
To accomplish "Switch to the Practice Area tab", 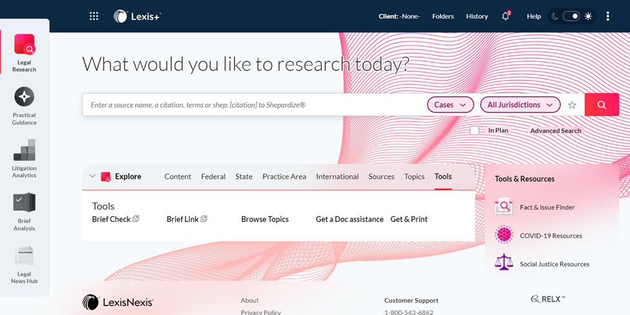I will coord(284,177).
